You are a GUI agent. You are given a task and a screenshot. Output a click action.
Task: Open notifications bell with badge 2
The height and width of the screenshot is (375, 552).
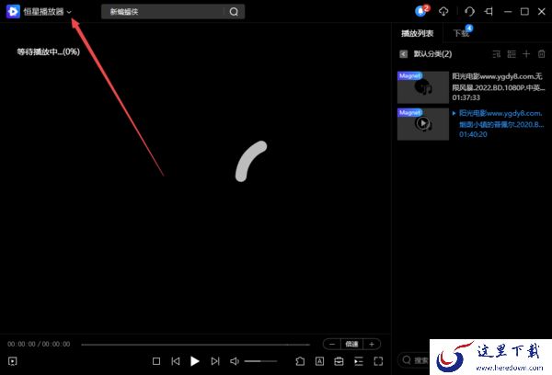[x=421, y=11]
